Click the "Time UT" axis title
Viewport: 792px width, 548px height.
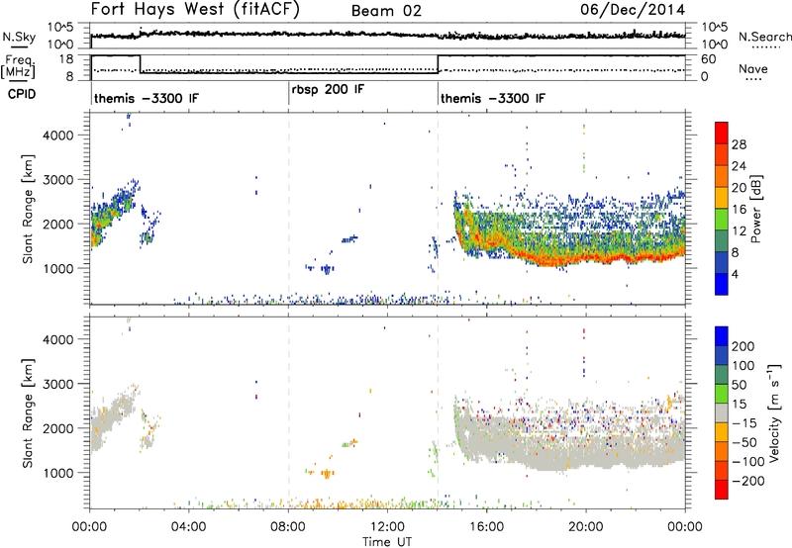point(386,541)
